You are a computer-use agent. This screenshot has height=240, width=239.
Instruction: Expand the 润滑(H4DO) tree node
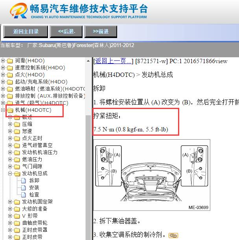pyautogui.click(x=3, y=61)
